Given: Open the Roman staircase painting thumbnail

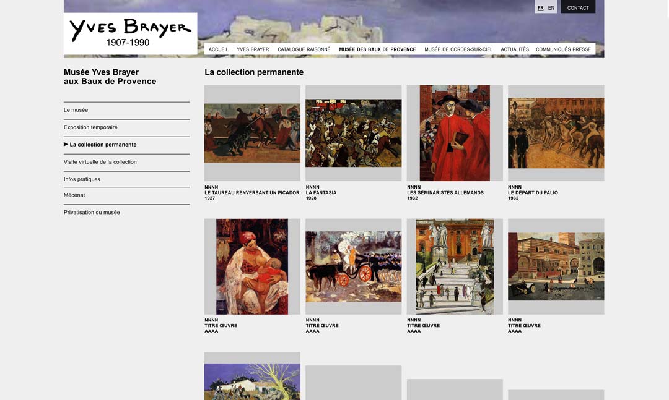Looking at the screenshot, I should [455, 266].
